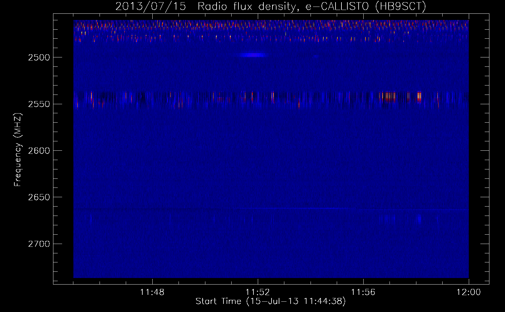Click the bright blue burst near 2500 MHz

(x=253, y=55)
